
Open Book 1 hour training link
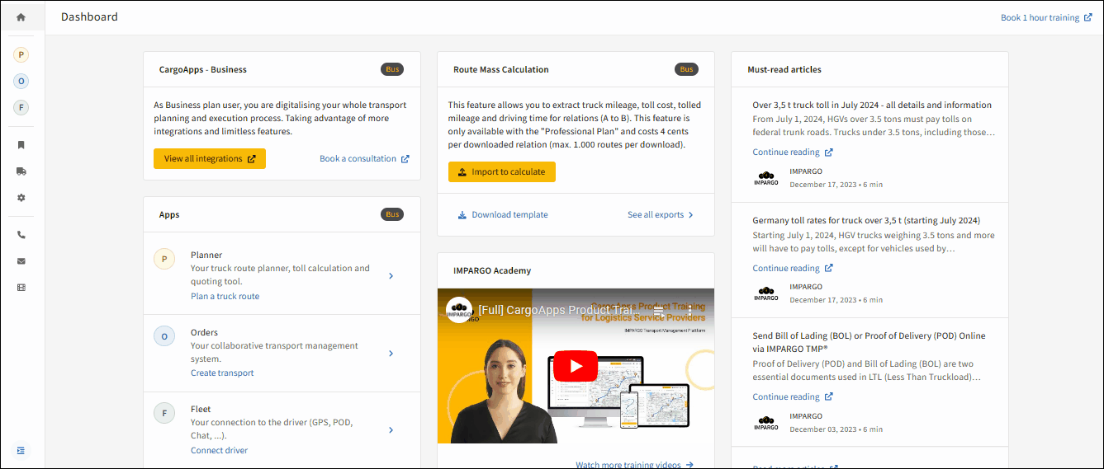[x=1046, y=17]
